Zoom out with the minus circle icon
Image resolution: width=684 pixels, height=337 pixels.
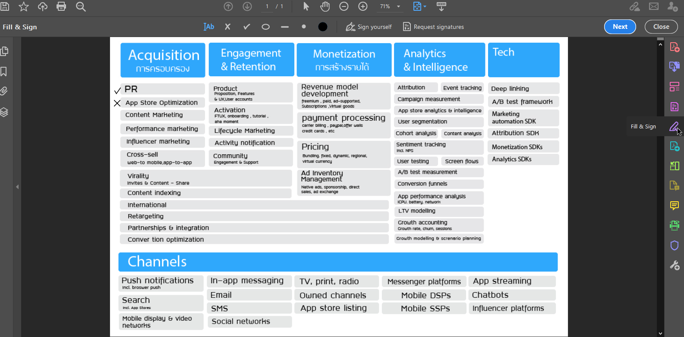(x=344, y=6)
